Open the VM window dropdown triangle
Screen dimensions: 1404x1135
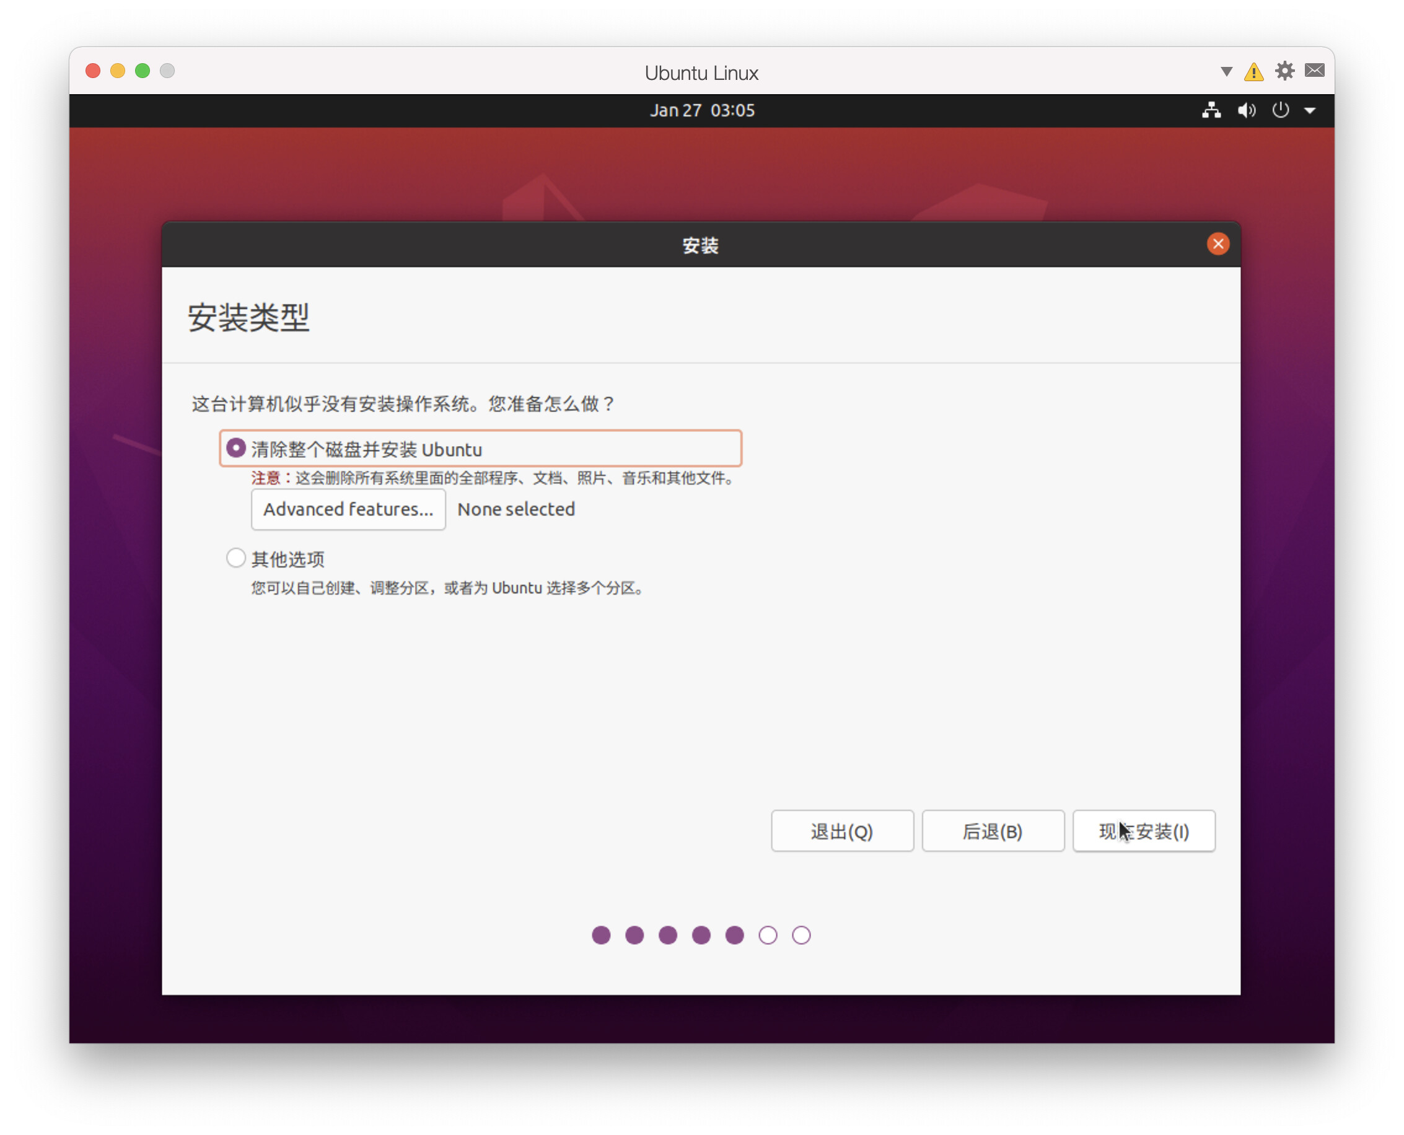pyautogui.click(x=1226, y=71)
